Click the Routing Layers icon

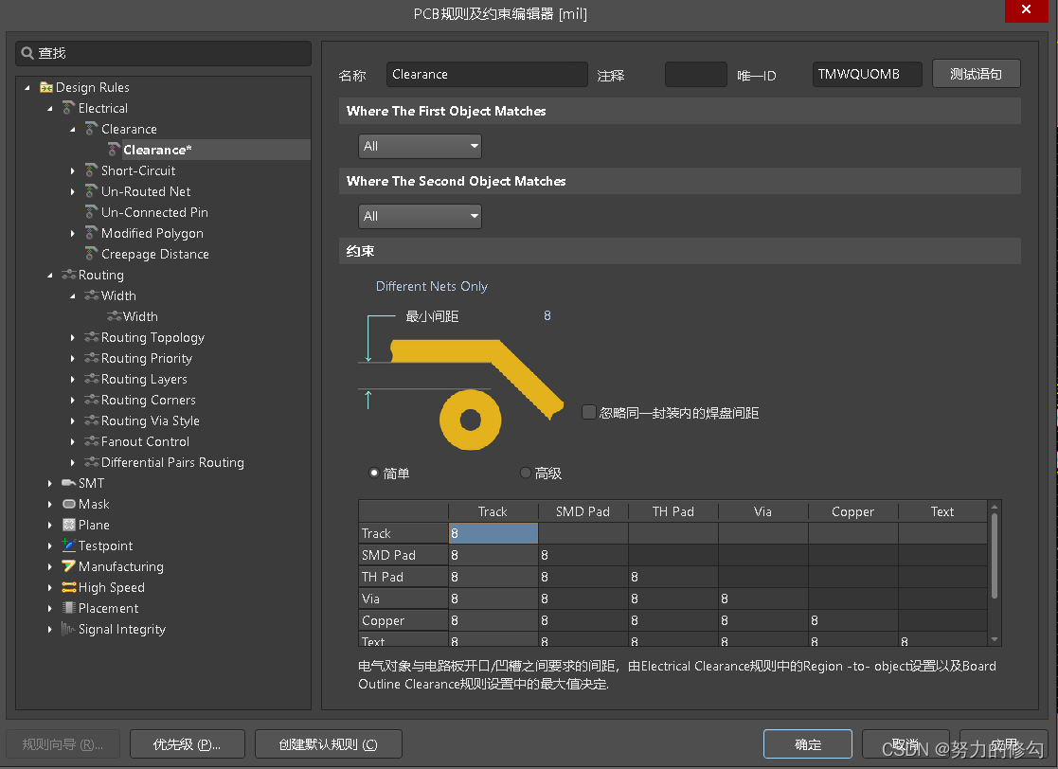click(91, 379)
